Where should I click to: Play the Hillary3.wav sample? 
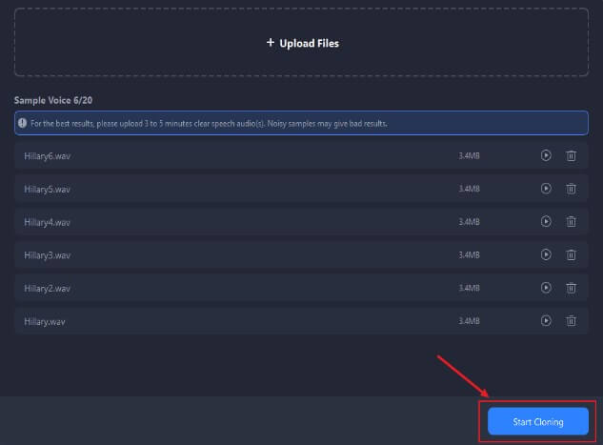click(546, 254)
